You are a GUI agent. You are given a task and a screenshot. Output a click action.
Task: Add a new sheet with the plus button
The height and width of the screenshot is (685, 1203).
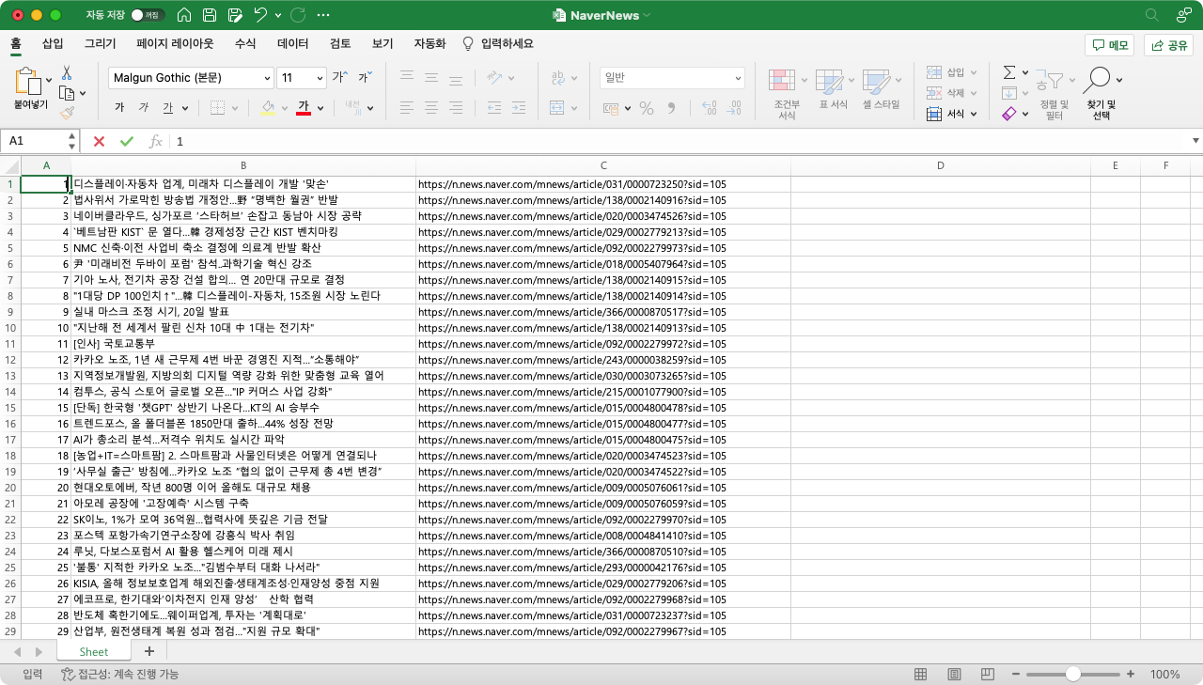click(148, 650)
